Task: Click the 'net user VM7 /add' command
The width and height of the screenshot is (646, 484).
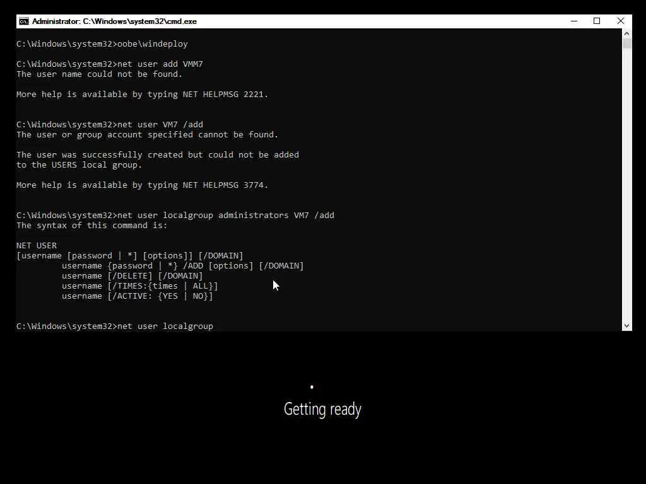Action: [110, 125]
